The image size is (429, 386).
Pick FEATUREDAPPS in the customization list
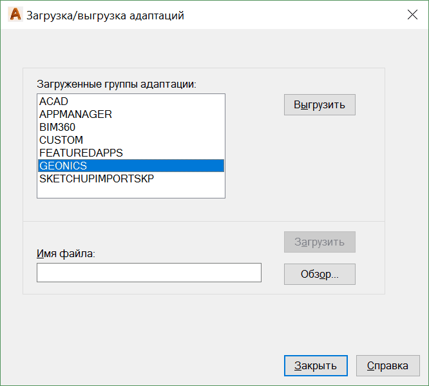coord(81,153)
